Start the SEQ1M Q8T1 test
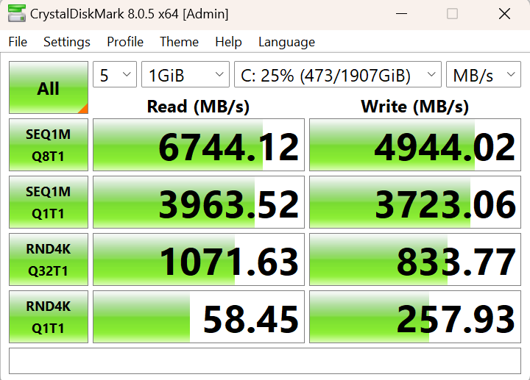530x380 pixels. click(49, 145)
